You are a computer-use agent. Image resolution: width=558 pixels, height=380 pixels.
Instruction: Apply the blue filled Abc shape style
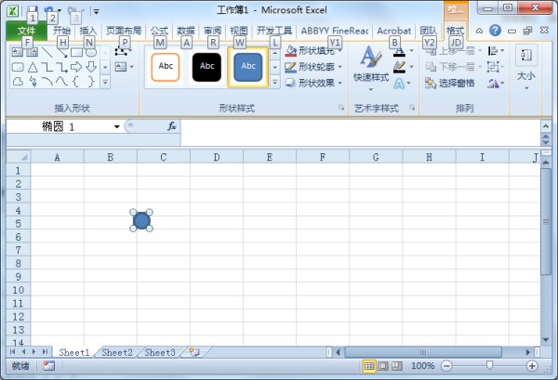coord(248,67)
